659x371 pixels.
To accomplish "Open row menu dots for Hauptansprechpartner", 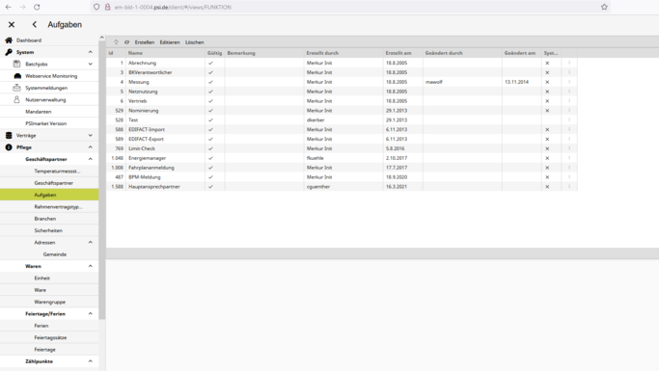I will [569, 186].
